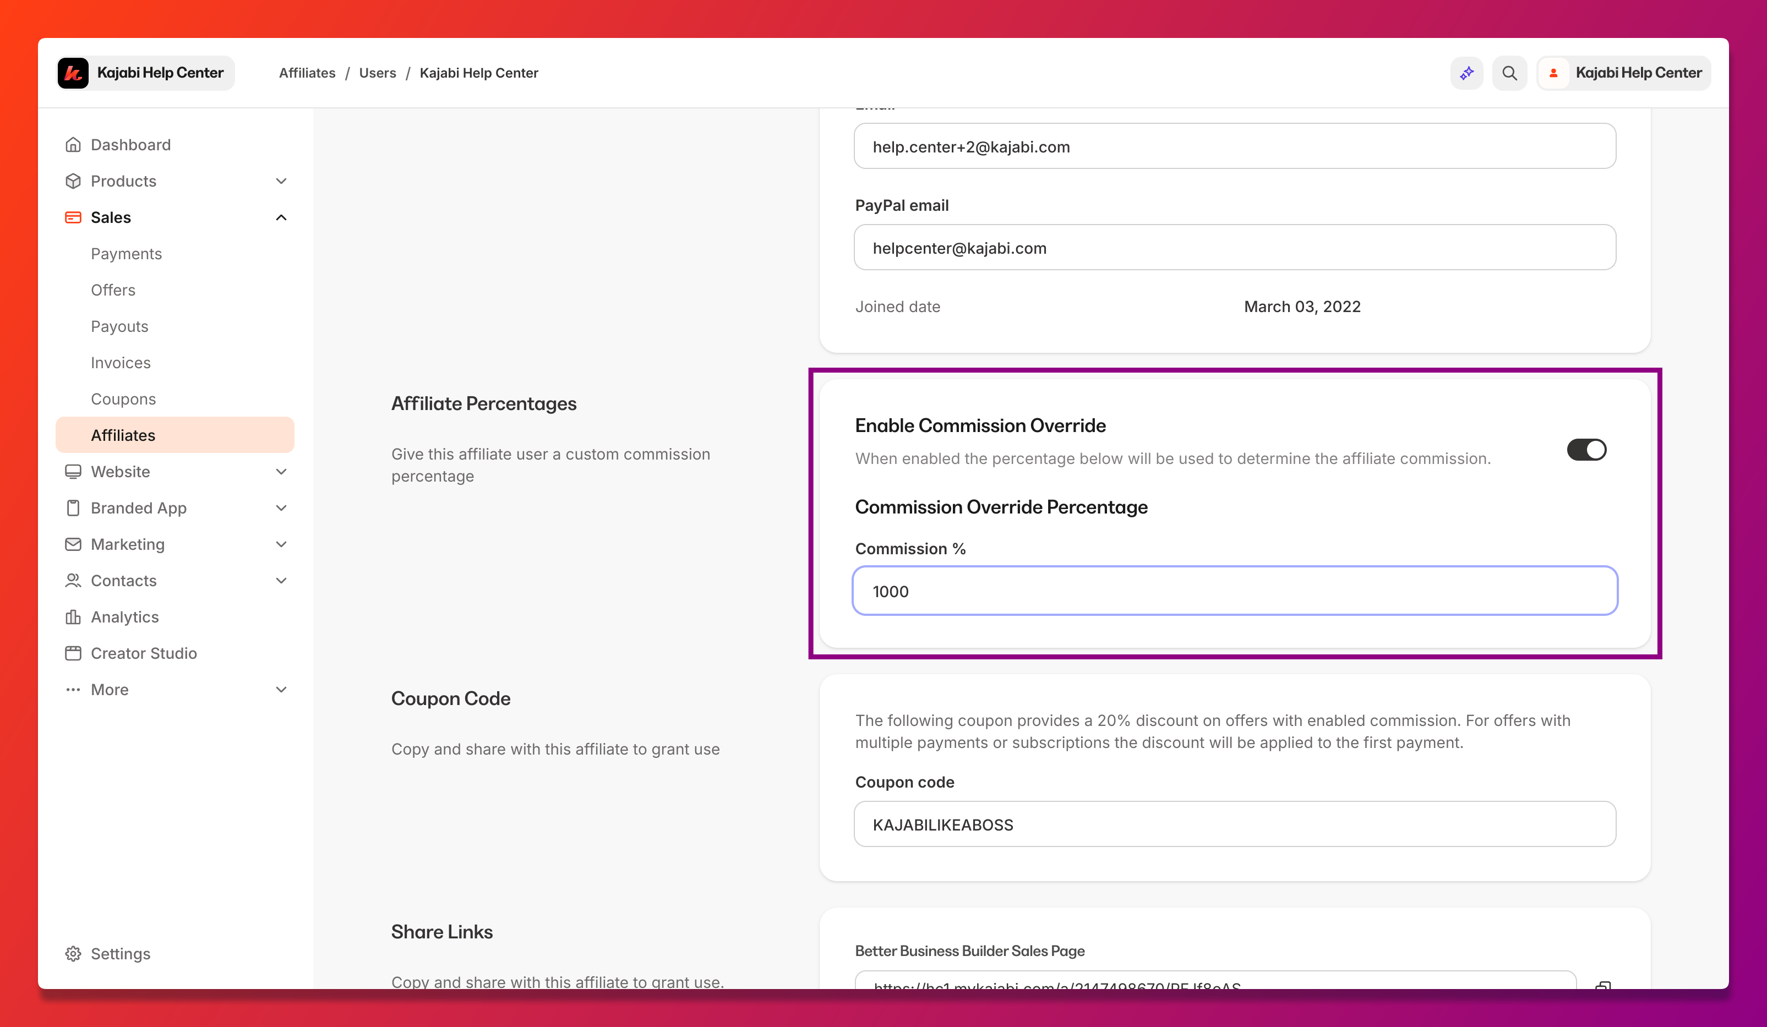Focus the PayPal email field
The width and height of the screenshot is (1767, 1027).
tap(1235, 248)
